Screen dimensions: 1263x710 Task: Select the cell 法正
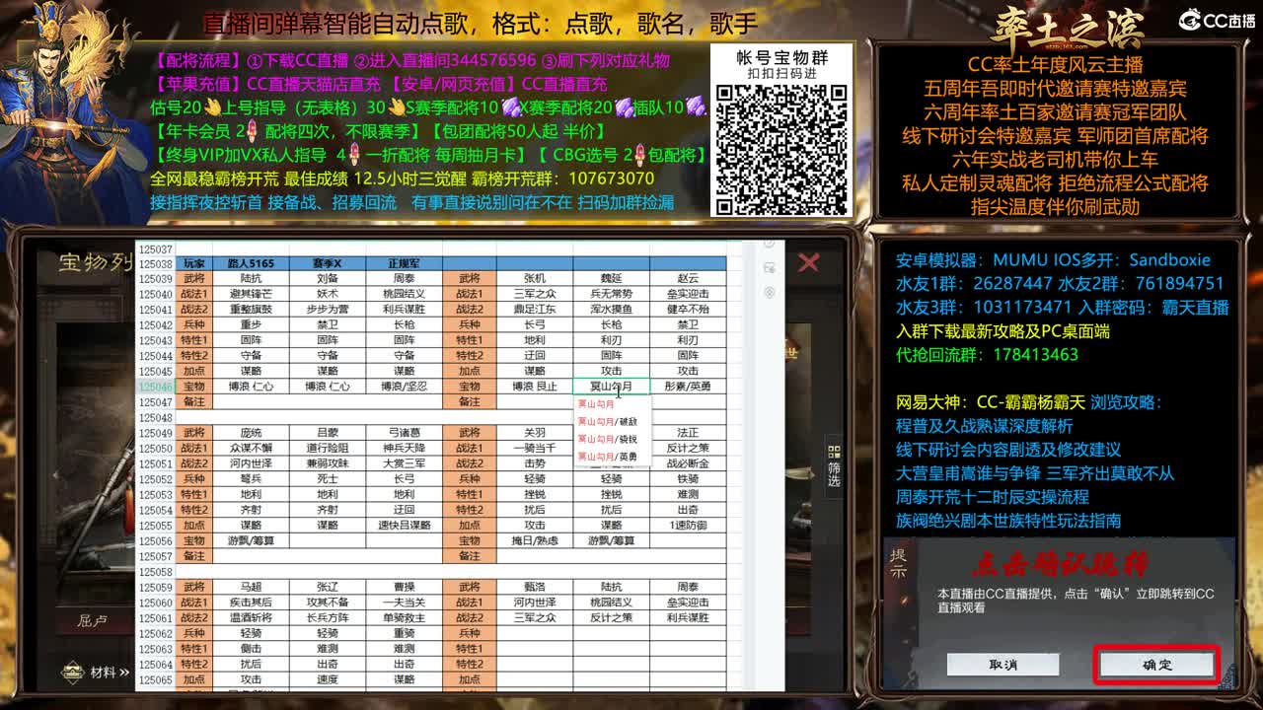(688, 433)
